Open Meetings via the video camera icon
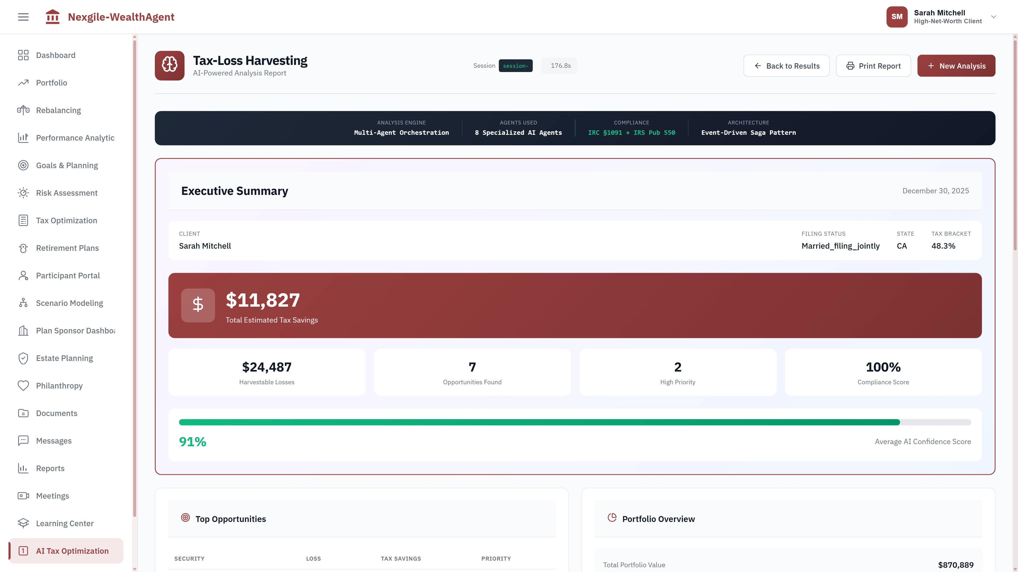1018x572 pixels. click(23, 496)
